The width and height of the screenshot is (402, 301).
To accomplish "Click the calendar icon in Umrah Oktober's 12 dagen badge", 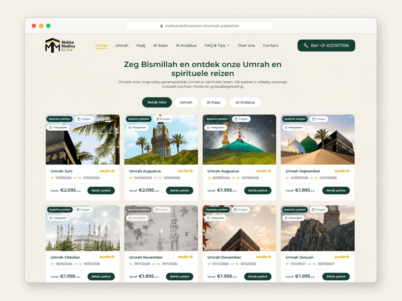I will 78,210.
